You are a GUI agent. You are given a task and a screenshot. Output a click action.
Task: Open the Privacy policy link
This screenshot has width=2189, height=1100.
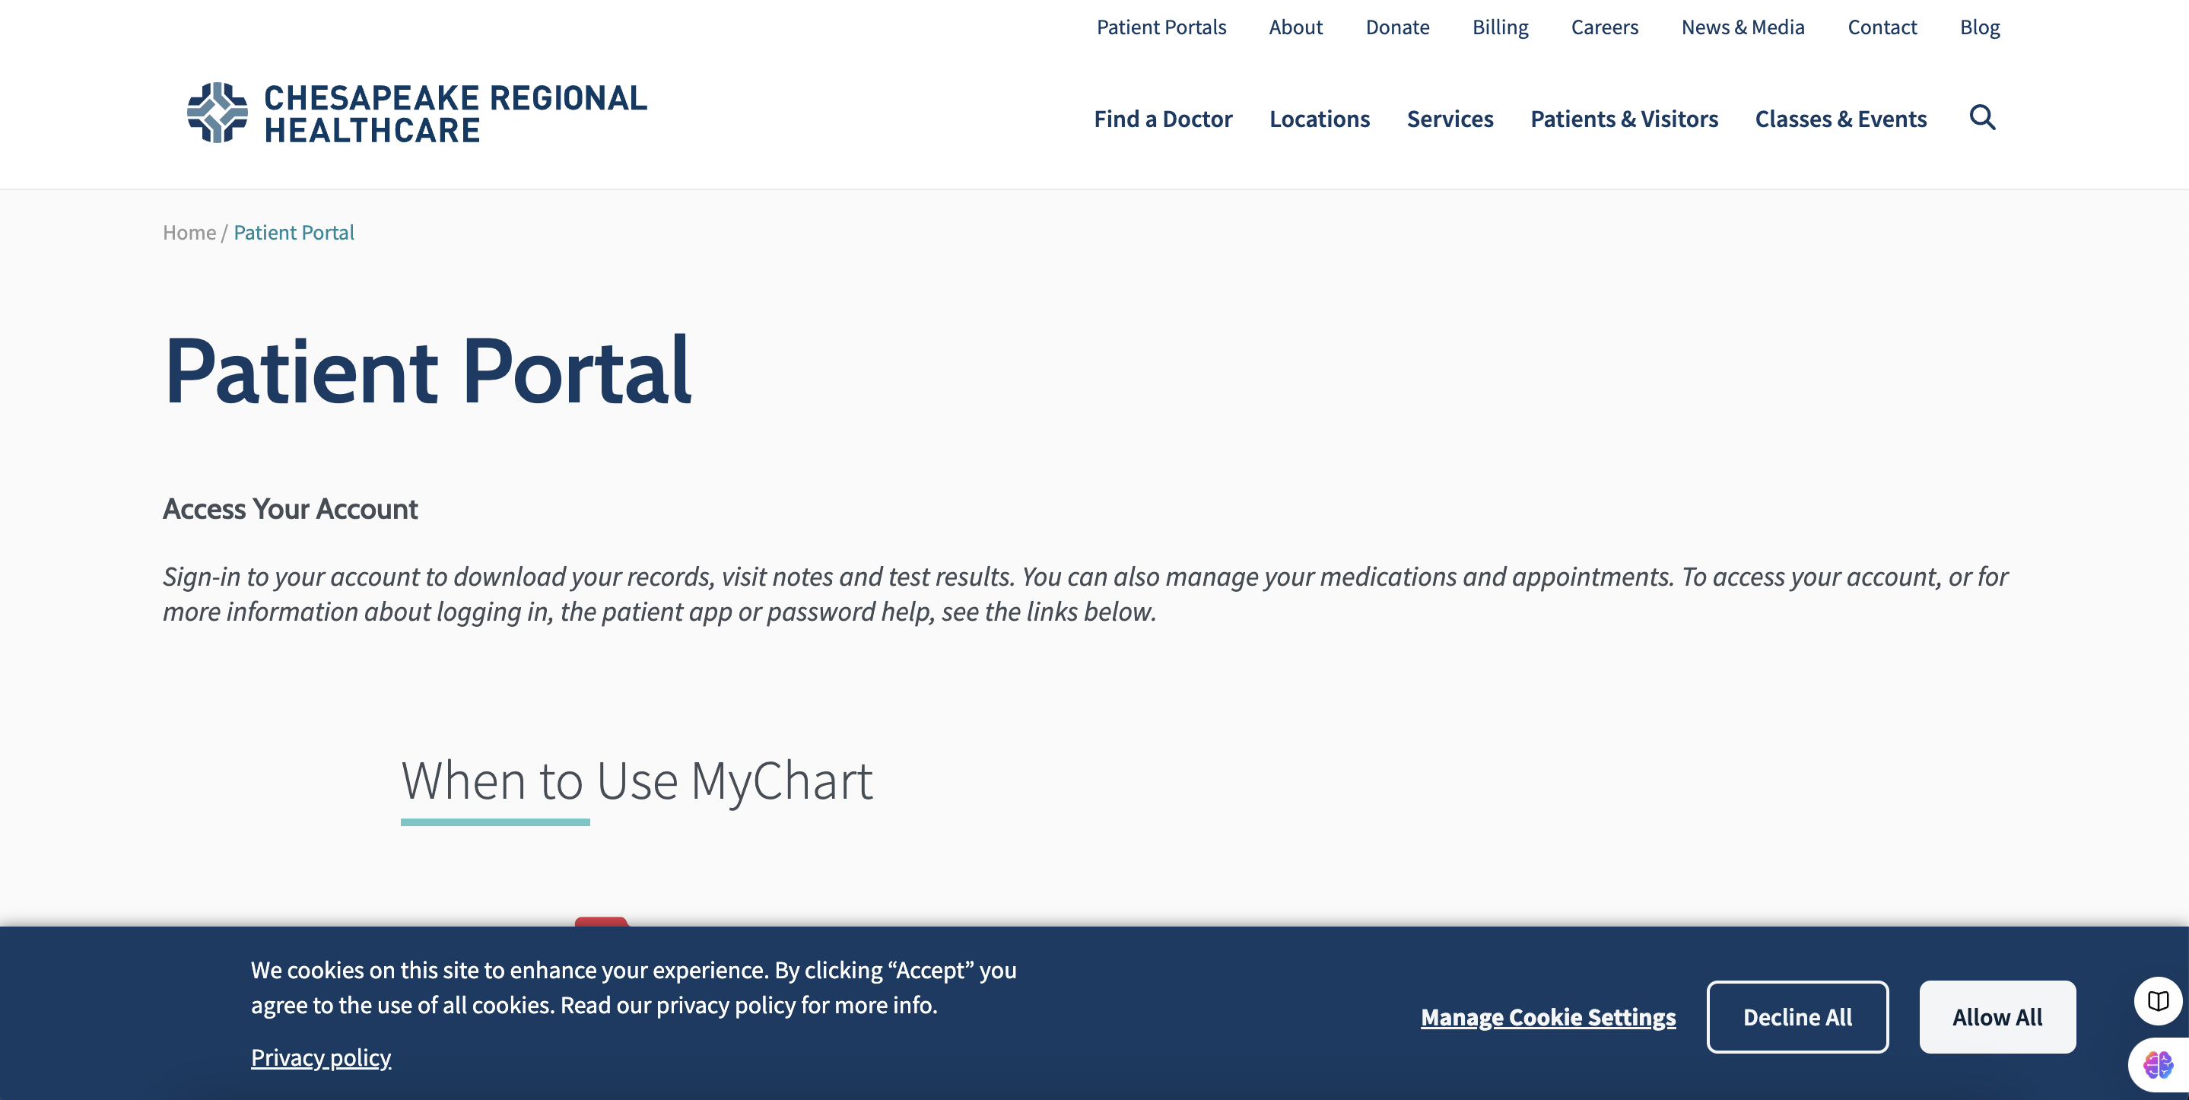320,1057
